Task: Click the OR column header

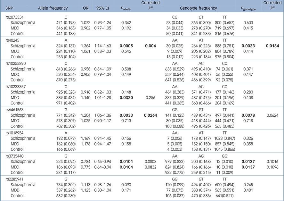Action: click(x=85, y=8)
